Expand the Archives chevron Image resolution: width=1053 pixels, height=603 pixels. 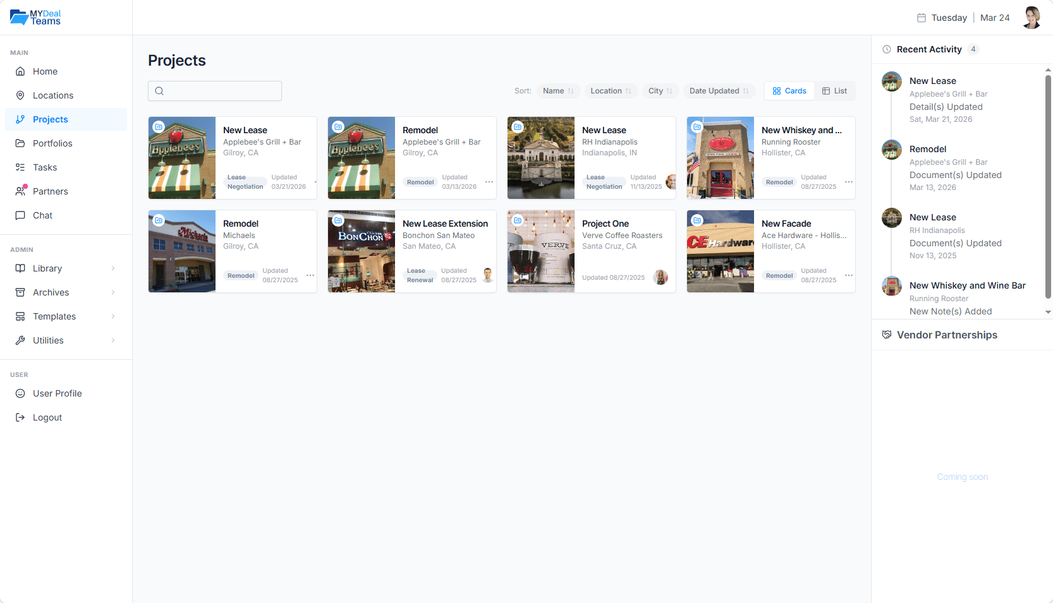coord(113,292)
